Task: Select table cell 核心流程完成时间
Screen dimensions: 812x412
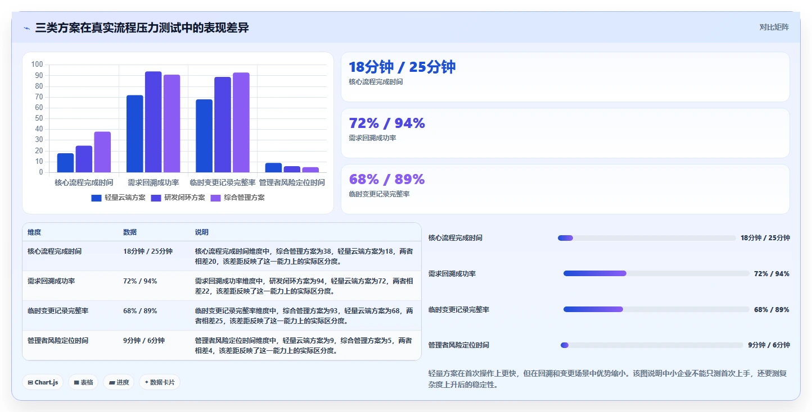Action: point(55,251)
